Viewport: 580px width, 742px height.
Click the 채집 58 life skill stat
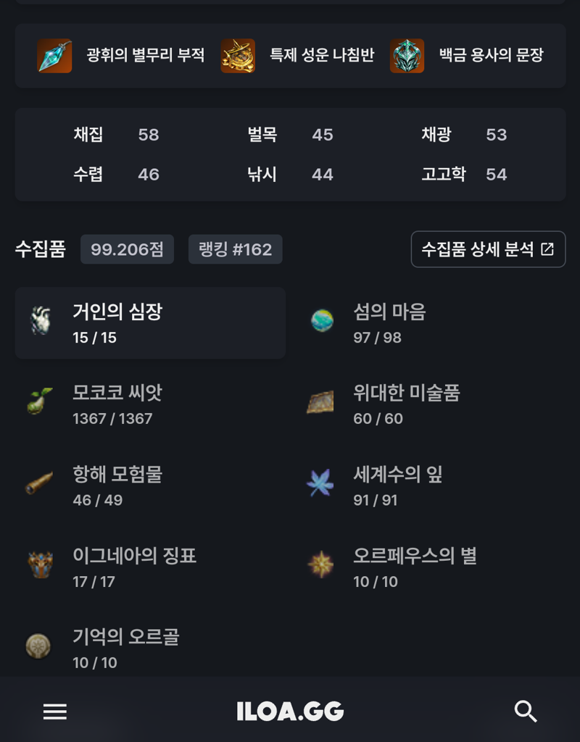[x=116, y=134]
